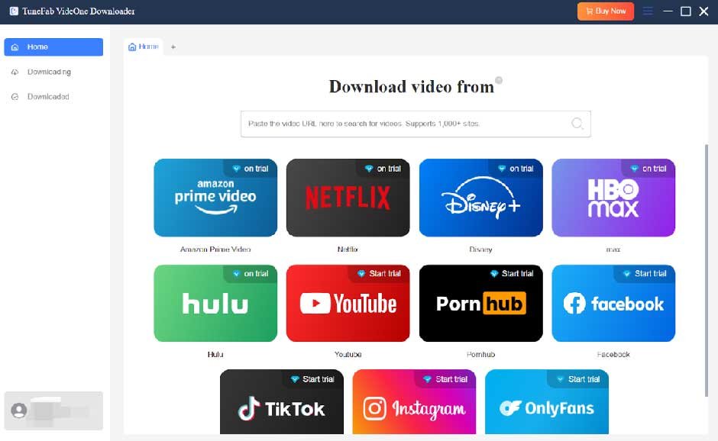Click the Disney caption under the tile

pos(480,249)
